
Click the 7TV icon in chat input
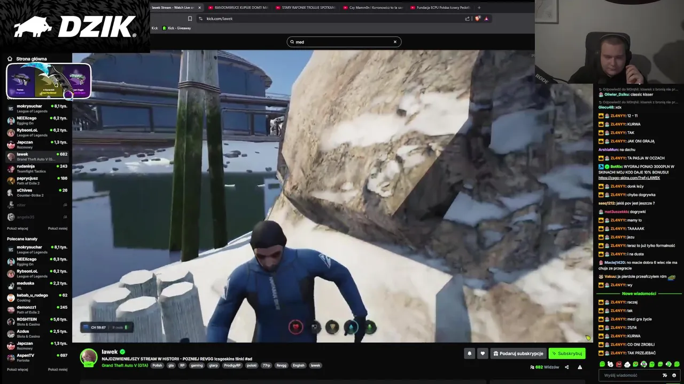click(665, 375)
